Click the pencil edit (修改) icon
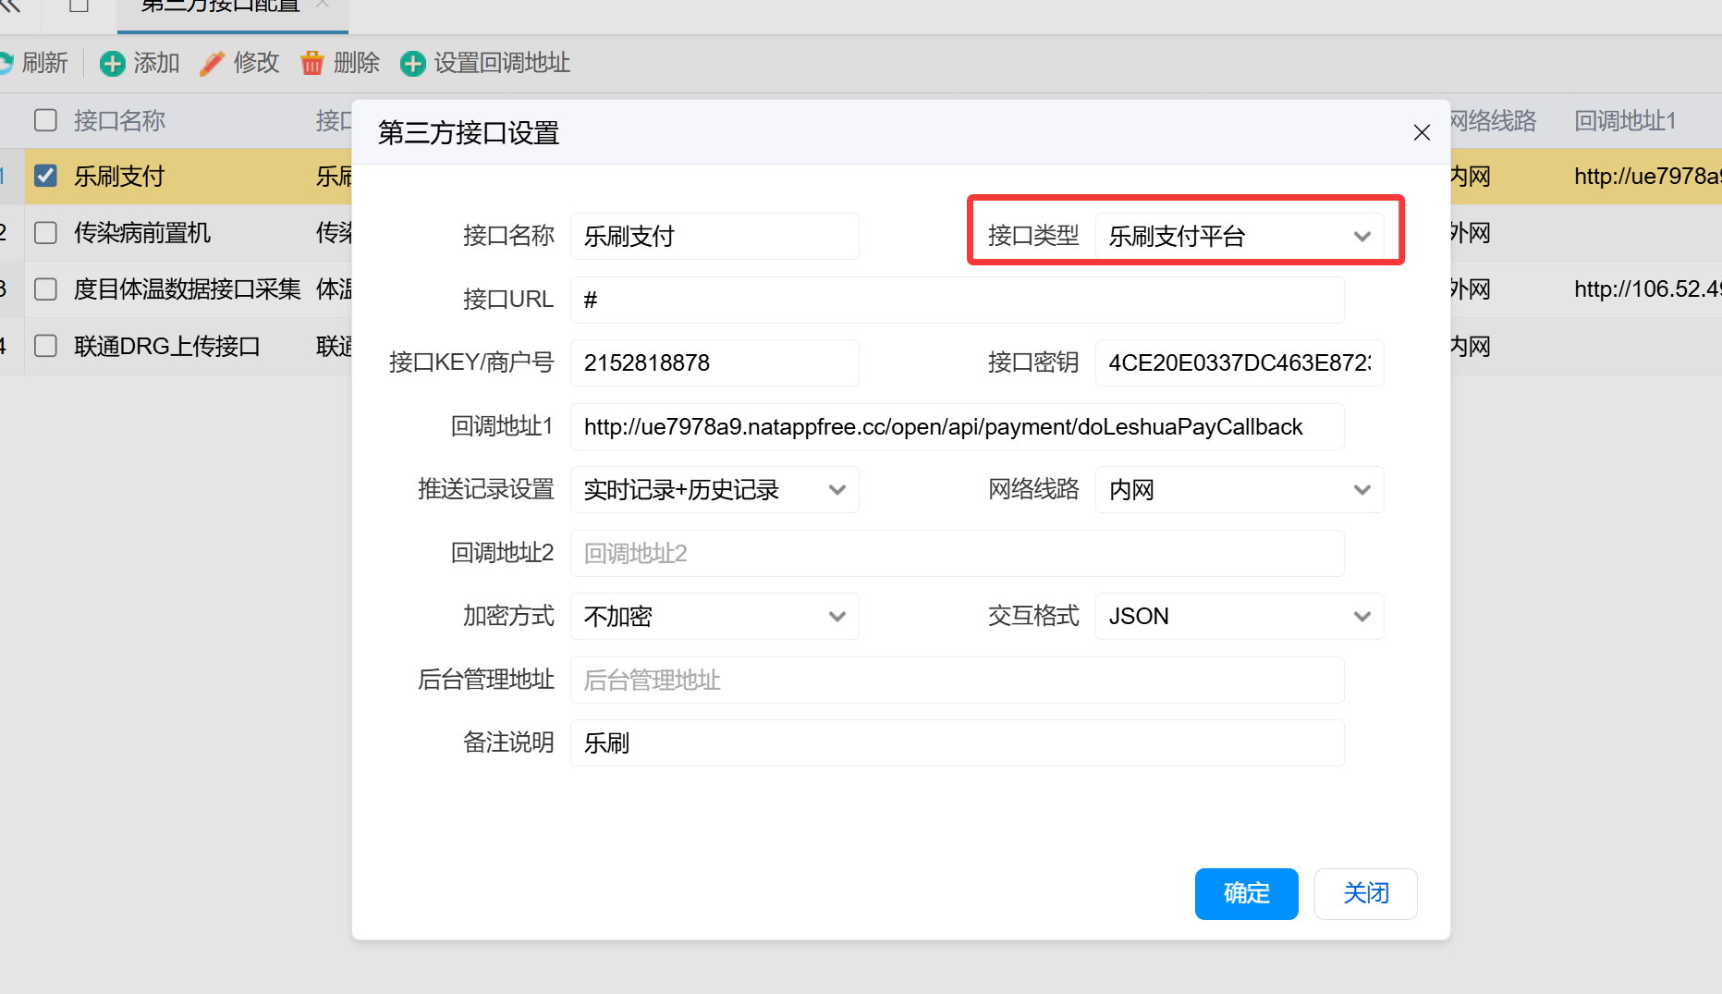Screen dimensions: 1722x994 pyautogui.click(x=212, y=64)
